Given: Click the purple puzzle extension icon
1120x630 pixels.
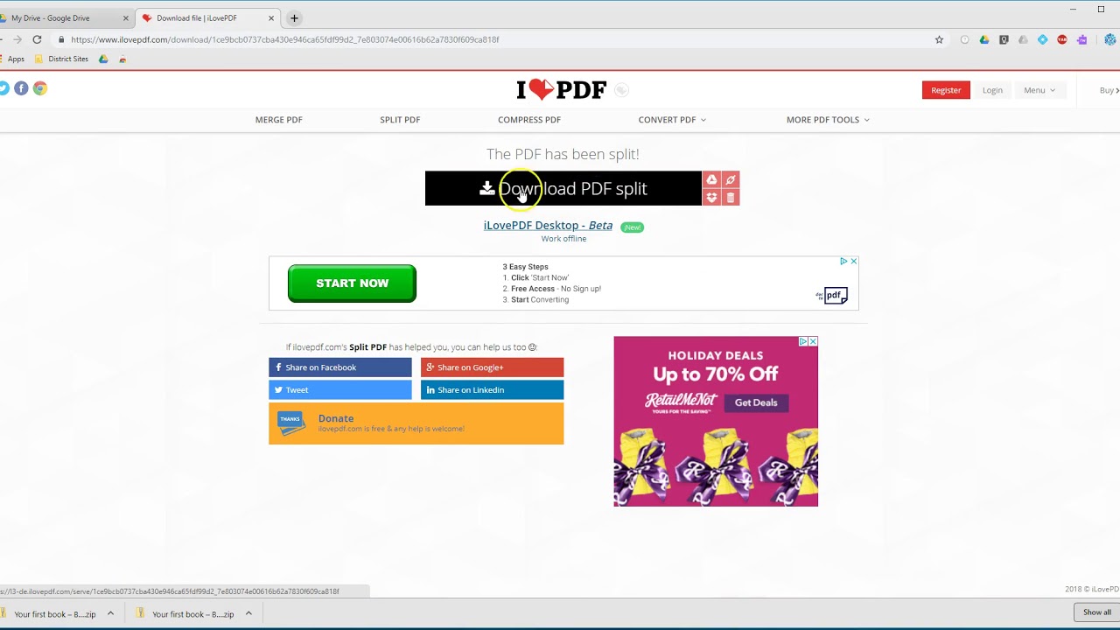Looking at the screenshot, I should click(x=1082, y=39).
